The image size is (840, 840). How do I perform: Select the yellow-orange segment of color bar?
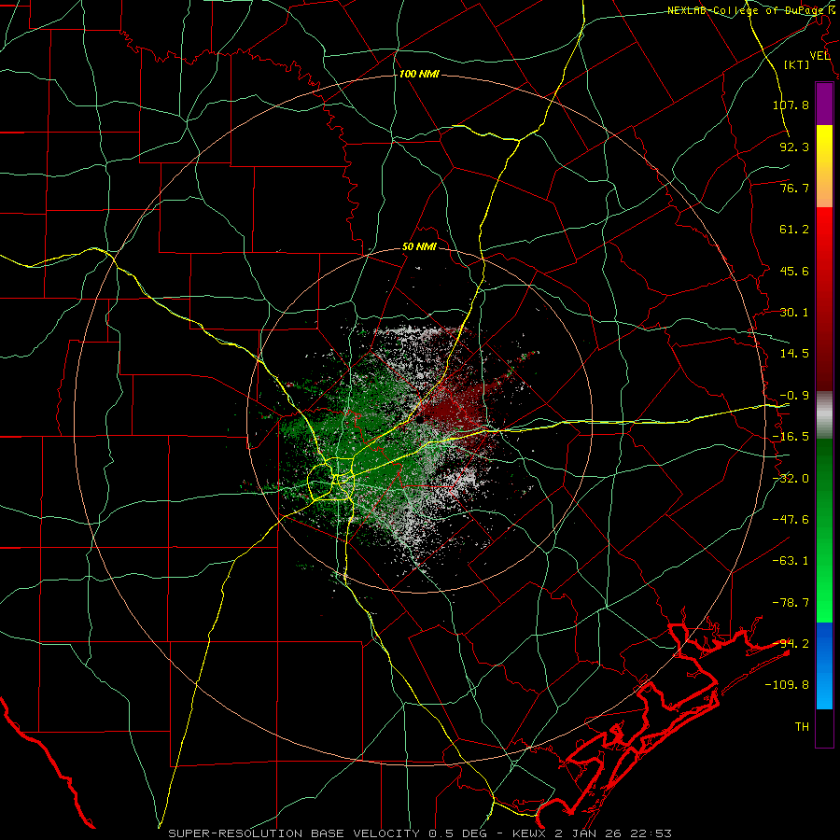[x=824, y=167]
